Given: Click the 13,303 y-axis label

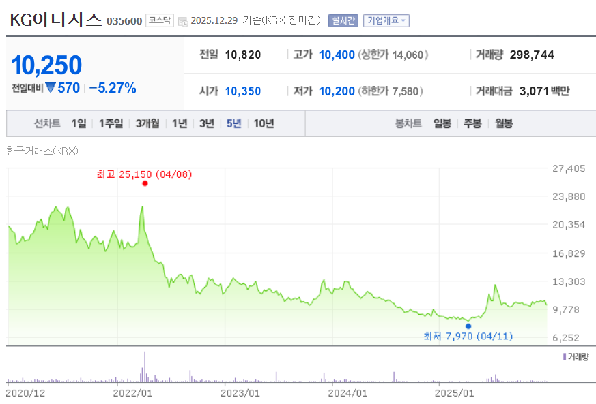Looking at the screenshot, I should coord(569,281).
